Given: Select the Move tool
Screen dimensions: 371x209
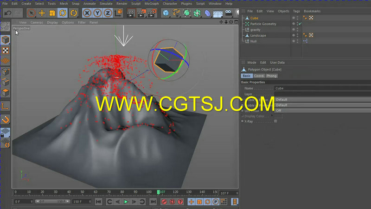Looking at the screenshot, I should tap(42, 13).
